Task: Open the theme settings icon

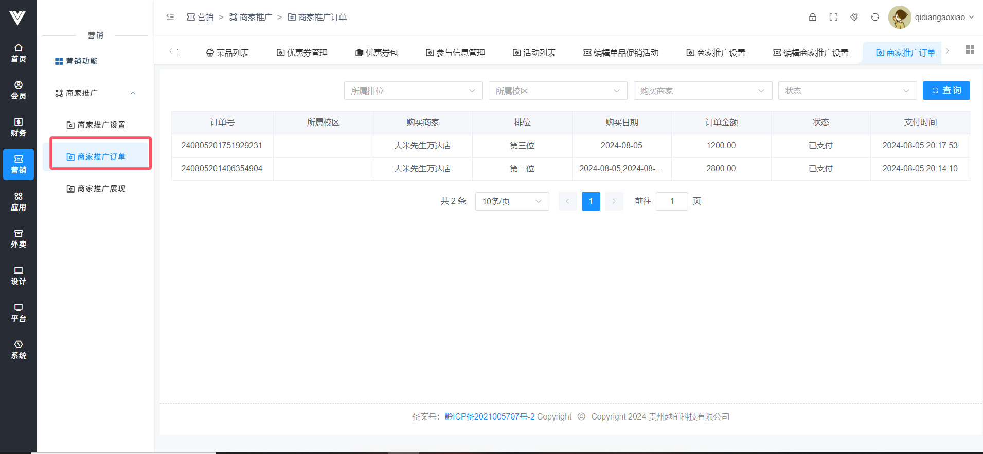Action: click(x=854, y=17)
